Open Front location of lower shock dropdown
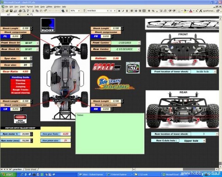Image resolution: width=222 pixels, height=177 pixels. [215, 71]
